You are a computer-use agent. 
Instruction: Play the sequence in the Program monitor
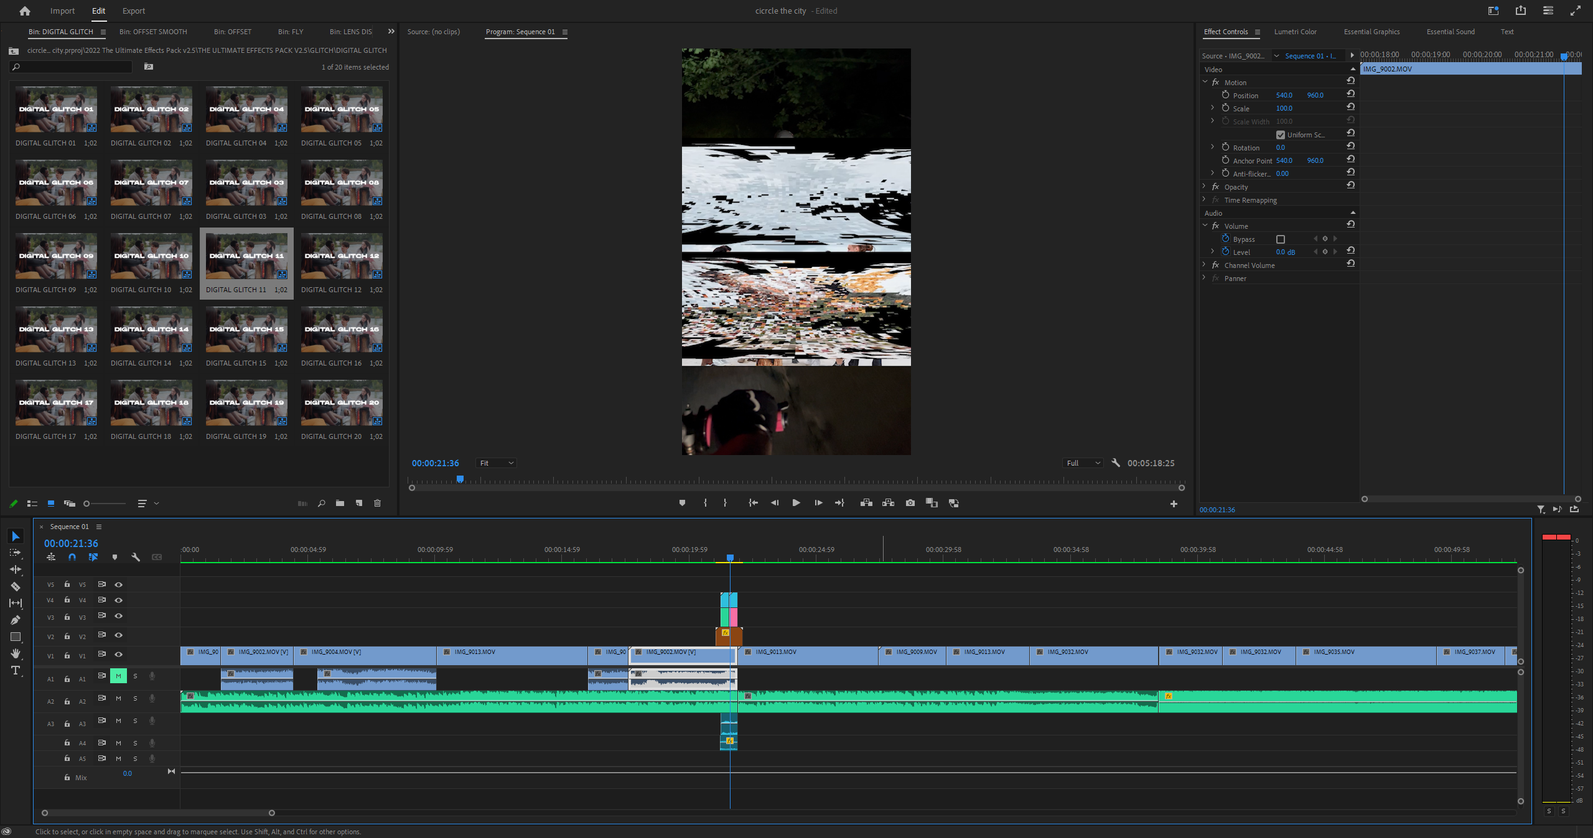pyautogui.click(x=796, y=503)
